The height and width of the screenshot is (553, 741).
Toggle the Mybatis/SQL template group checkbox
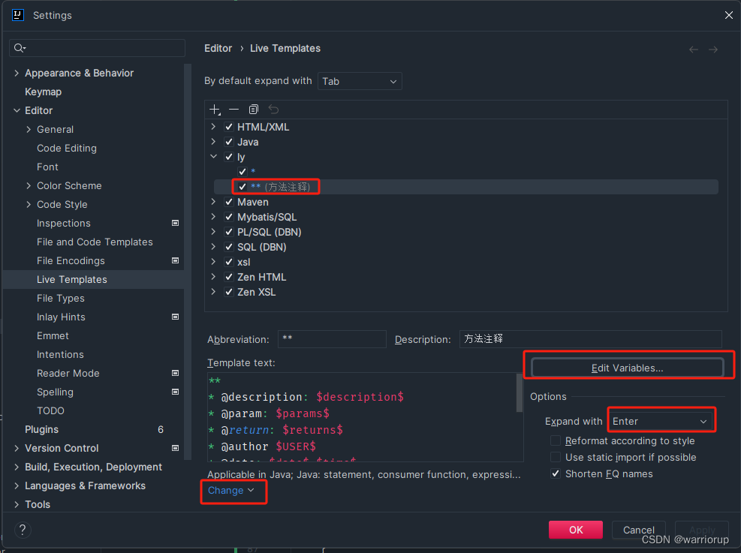[229, 217]
